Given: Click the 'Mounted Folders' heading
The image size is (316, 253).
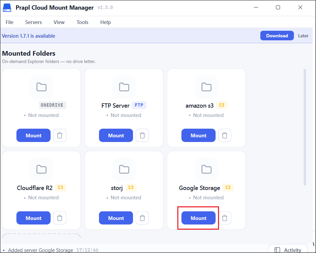Looking at the screenshot, I should point(29,53).
